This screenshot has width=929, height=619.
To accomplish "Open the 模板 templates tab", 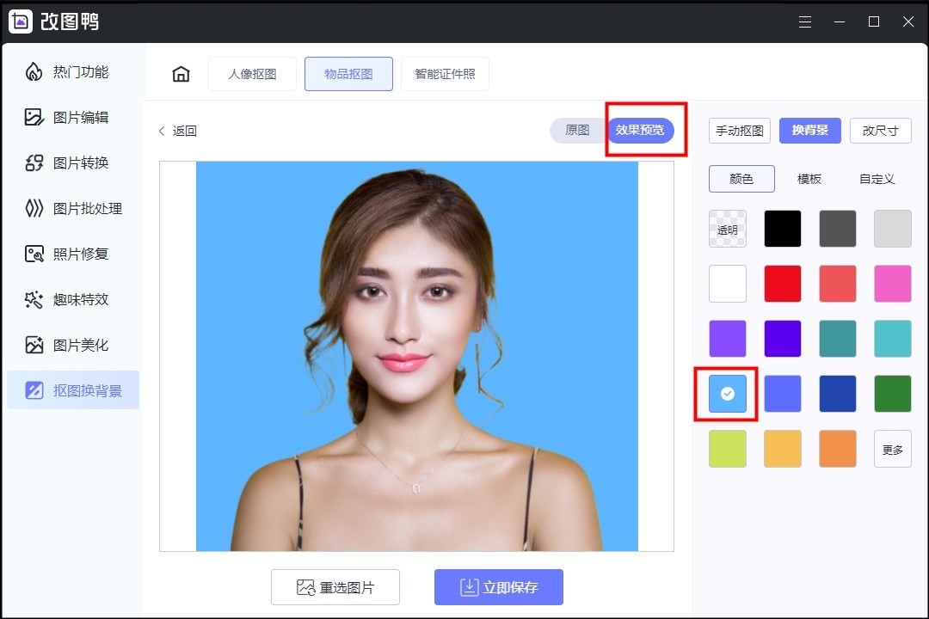I will click(x=809, y=179).
